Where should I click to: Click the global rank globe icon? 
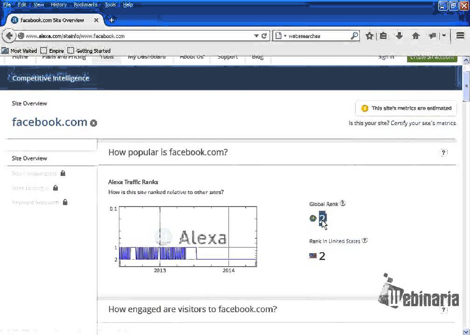tap(313, 218)
